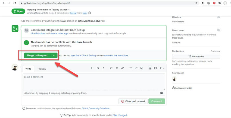
Task: Switch to the Preview tab
Action: click(42, 69)
